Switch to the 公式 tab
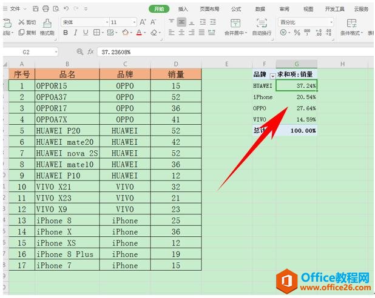Image resolution: width=375 pixels, height=298 pixels. [236, 9]
